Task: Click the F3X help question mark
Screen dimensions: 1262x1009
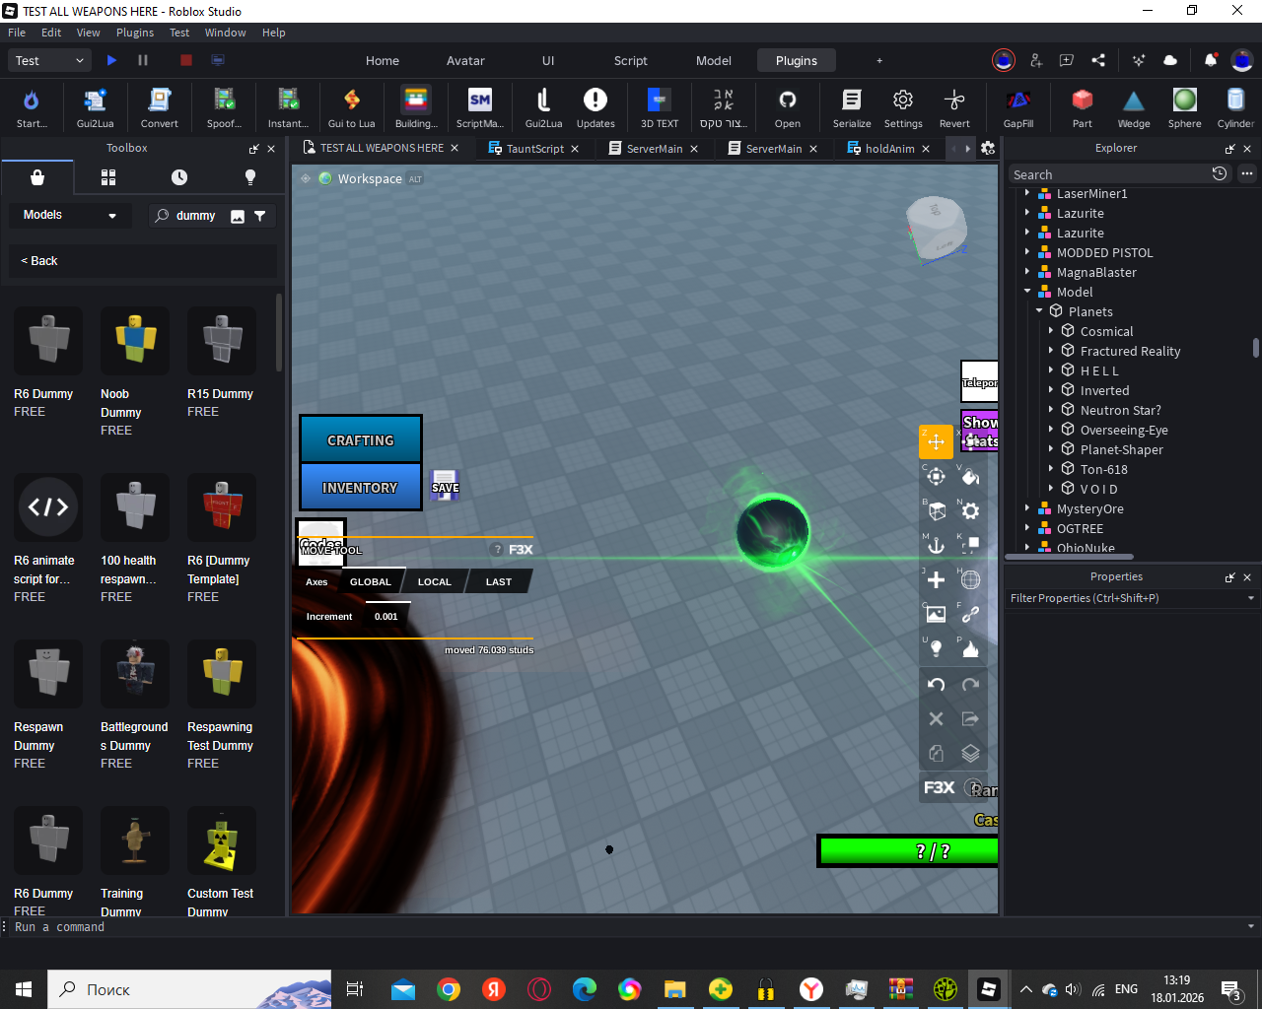Action: tap(497, 550)
